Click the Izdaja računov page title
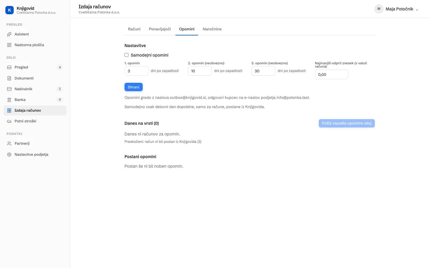The image size is (429, 268). 95,7
